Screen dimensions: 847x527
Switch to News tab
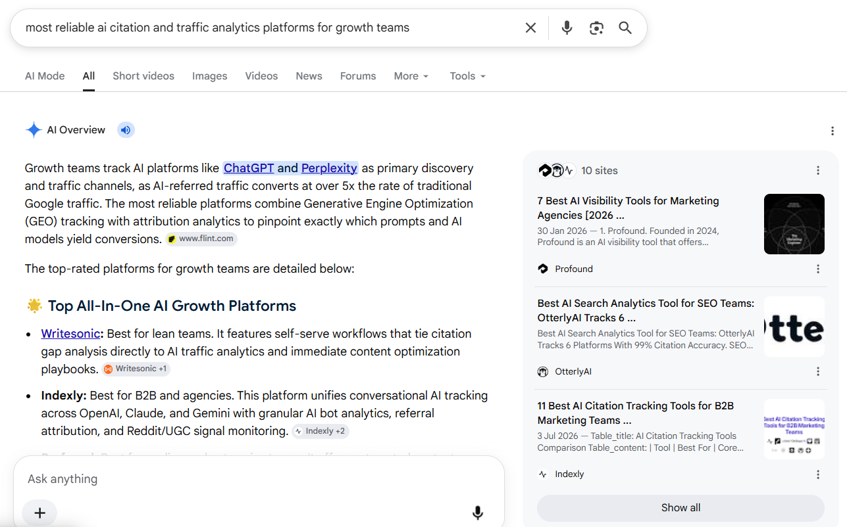[x=309, y=76]
